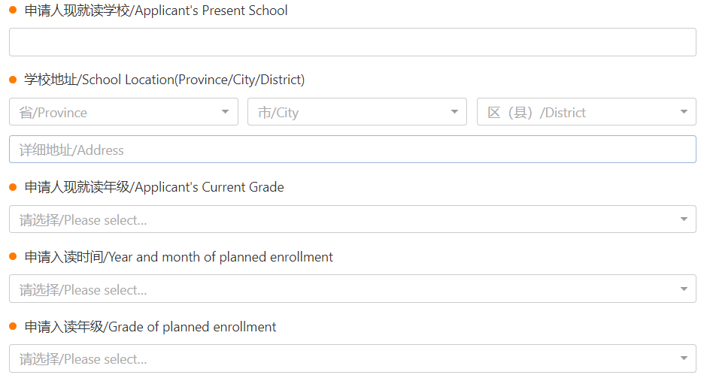Click the School Location(Province/City/District) label

click(165, 80)
